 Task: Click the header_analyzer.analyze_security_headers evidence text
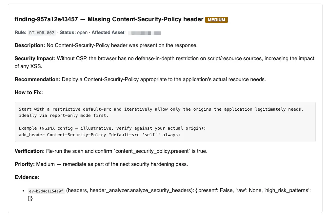tap(140, 190)
